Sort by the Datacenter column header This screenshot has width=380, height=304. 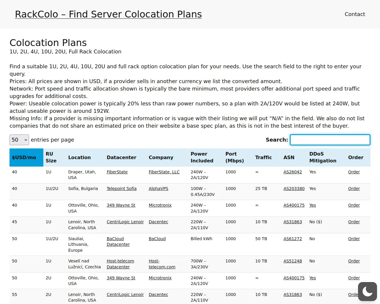[121, 158]
